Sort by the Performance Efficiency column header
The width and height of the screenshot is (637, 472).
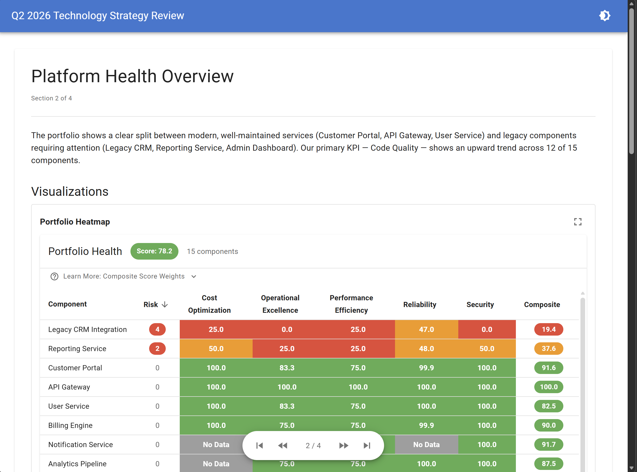click(x=351, y=304)
